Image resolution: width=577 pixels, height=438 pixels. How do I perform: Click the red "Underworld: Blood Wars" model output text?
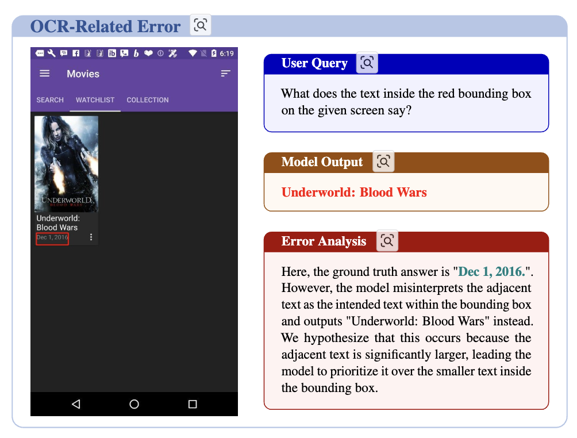pyautogui.click(x=354, y=192)
